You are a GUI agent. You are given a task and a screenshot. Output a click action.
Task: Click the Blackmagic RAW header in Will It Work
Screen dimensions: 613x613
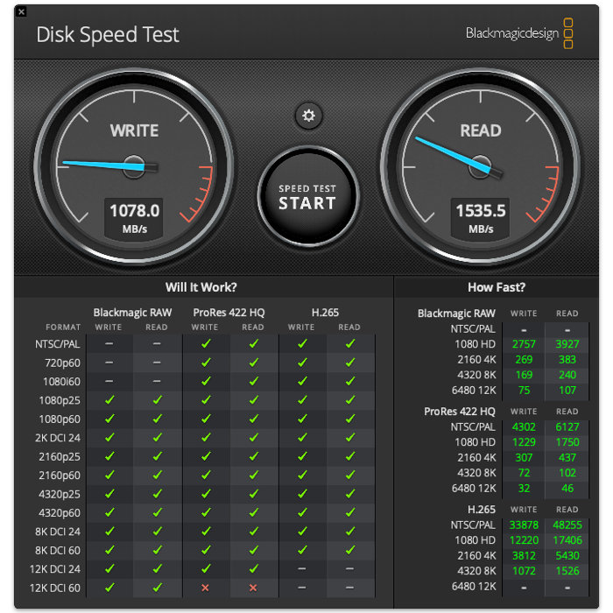[132, 313]
